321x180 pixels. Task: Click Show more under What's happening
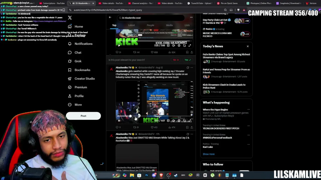pyautogui.click(x=209, y=154)
